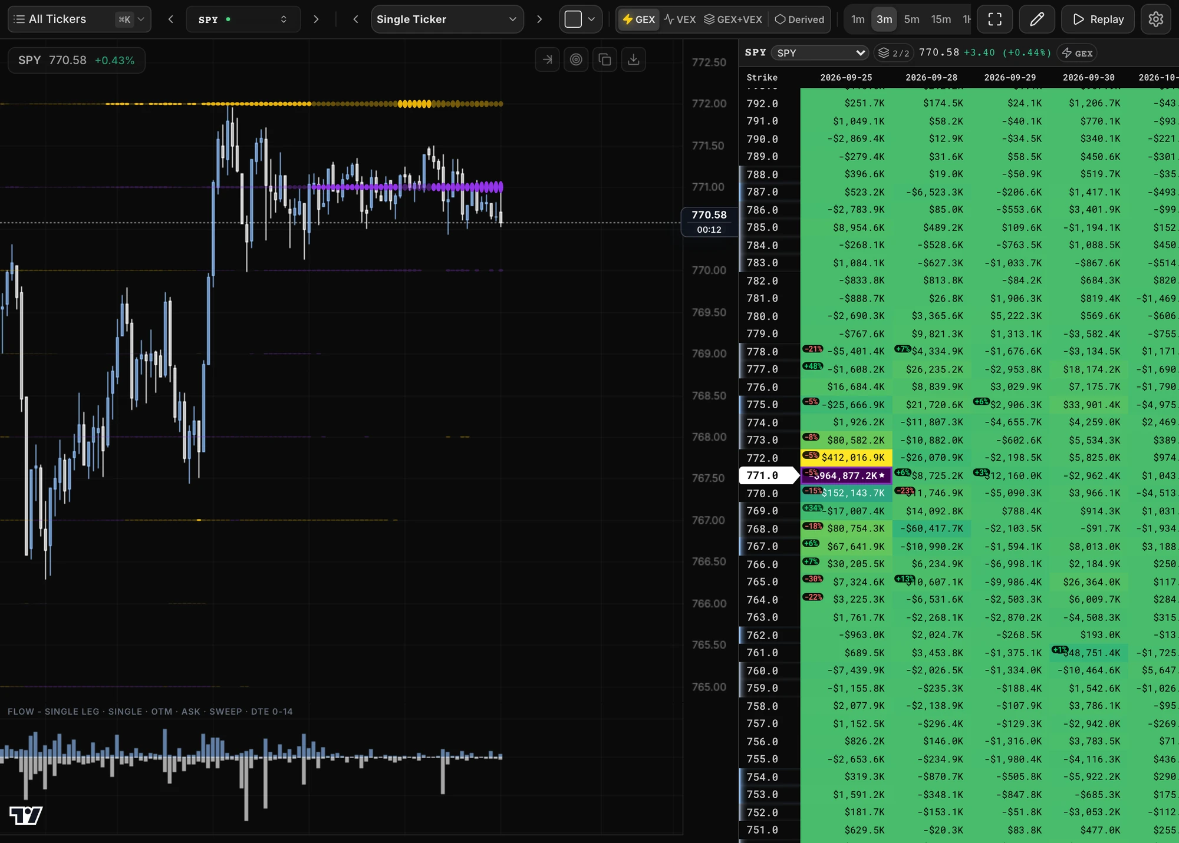This screenshot has width=1179, height=843.
Task: Open the SPY ticker selector in toolbar
Action: (x=243, y=19)
